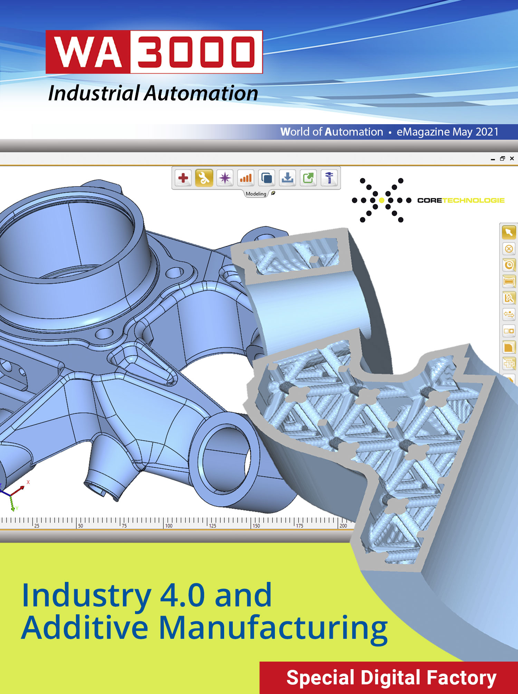This screenshot has height=694, width=518.
Task: Minimize the CAD software window
Action: [493, 159]
